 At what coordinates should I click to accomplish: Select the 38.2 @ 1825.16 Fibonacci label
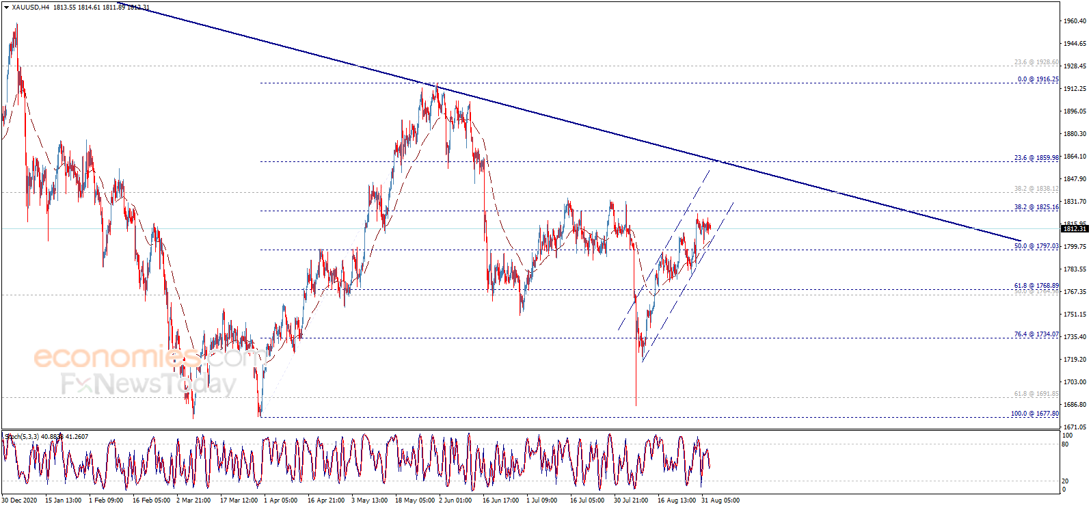tap(1036, 207)
